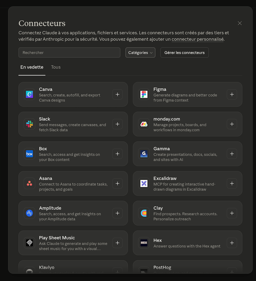The width and height of the screenshot is (256, 281).
Task: Switch to the Tous tab
Action: (x=56, y=67)
